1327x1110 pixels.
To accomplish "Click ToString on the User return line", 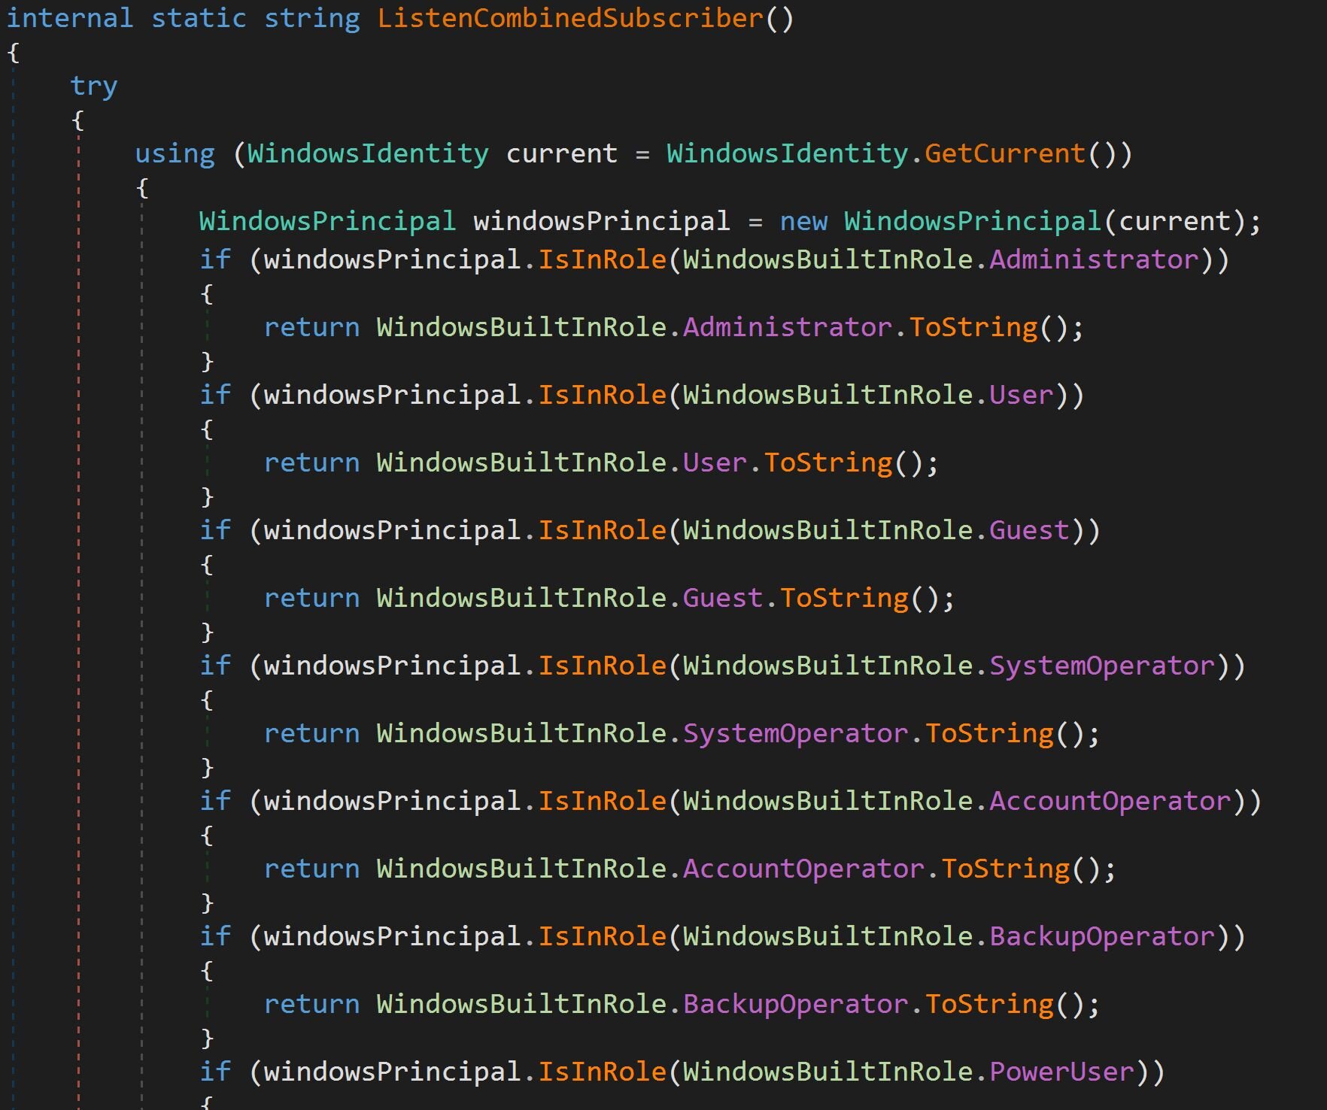I will click(x=828, y=463).
